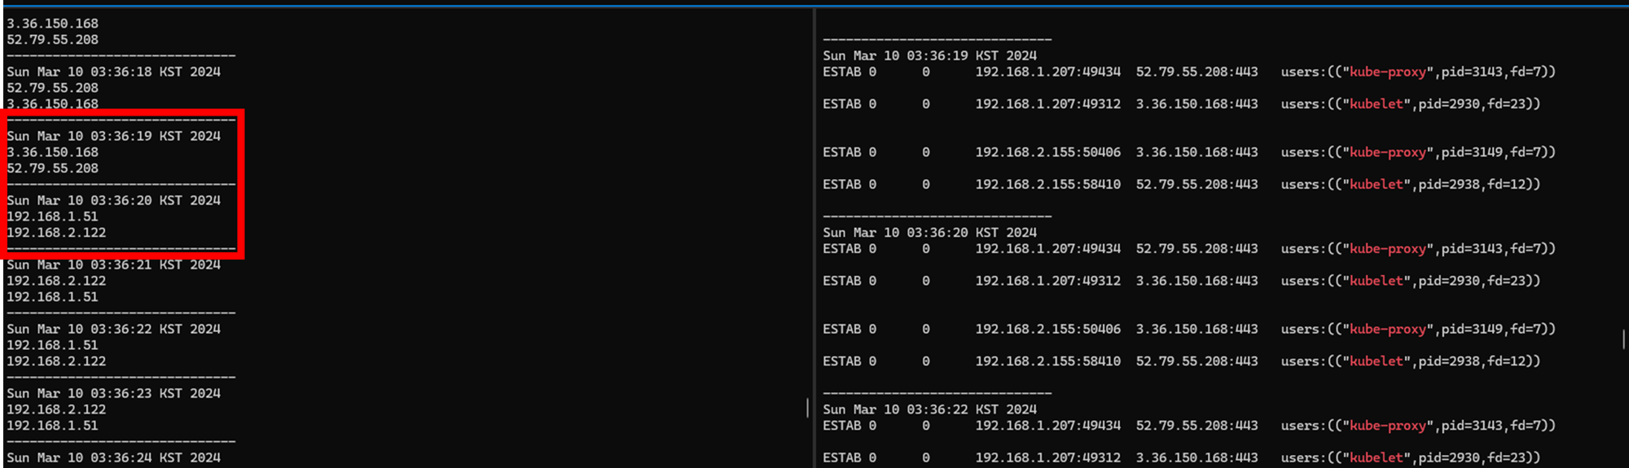
Task: Click the right pane timestamp Sun Mar 10 03:36:20
Action: 930,233
